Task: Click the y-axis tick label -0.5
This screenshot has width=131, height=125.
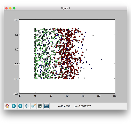Action: [16, 94]
